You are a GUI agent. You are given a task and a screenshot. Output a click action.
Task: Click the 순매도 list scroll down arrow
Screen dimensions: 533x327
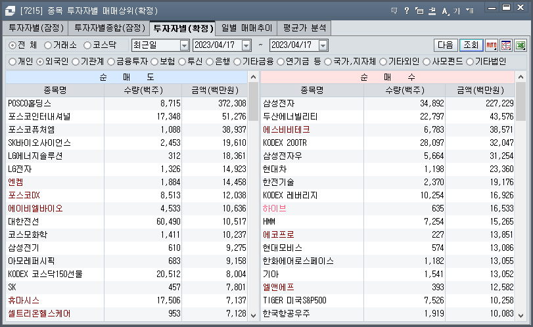click(x=253, y=315)
